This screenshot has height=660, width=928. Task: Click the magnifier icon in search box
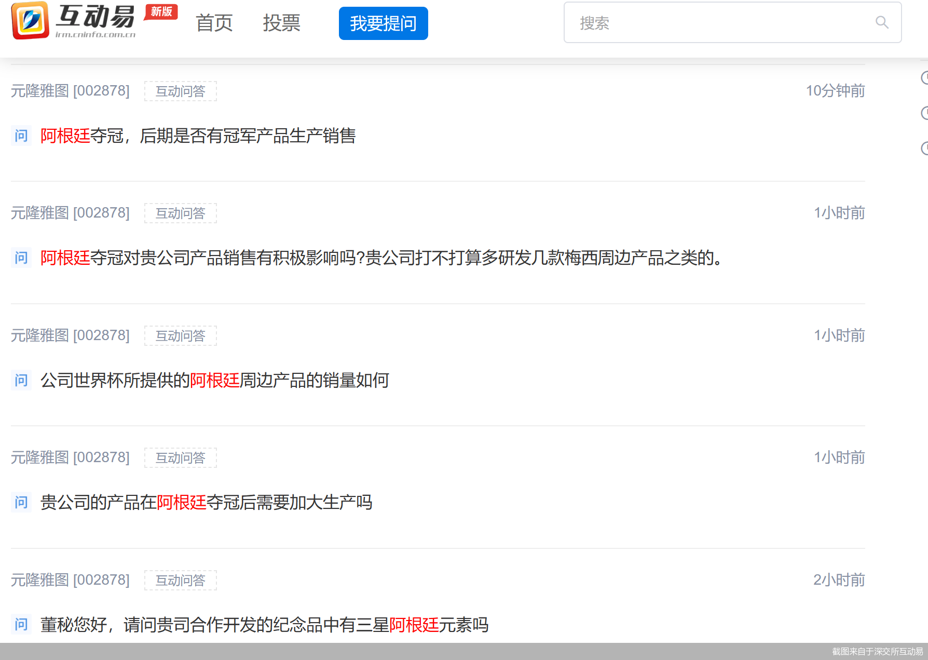[882, 22]
